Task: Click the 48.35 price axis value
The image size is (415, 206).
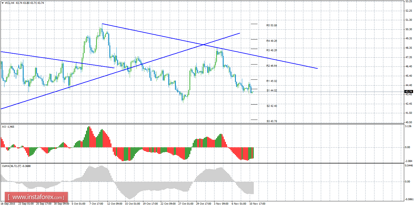Action: click(x=409, y=48)
